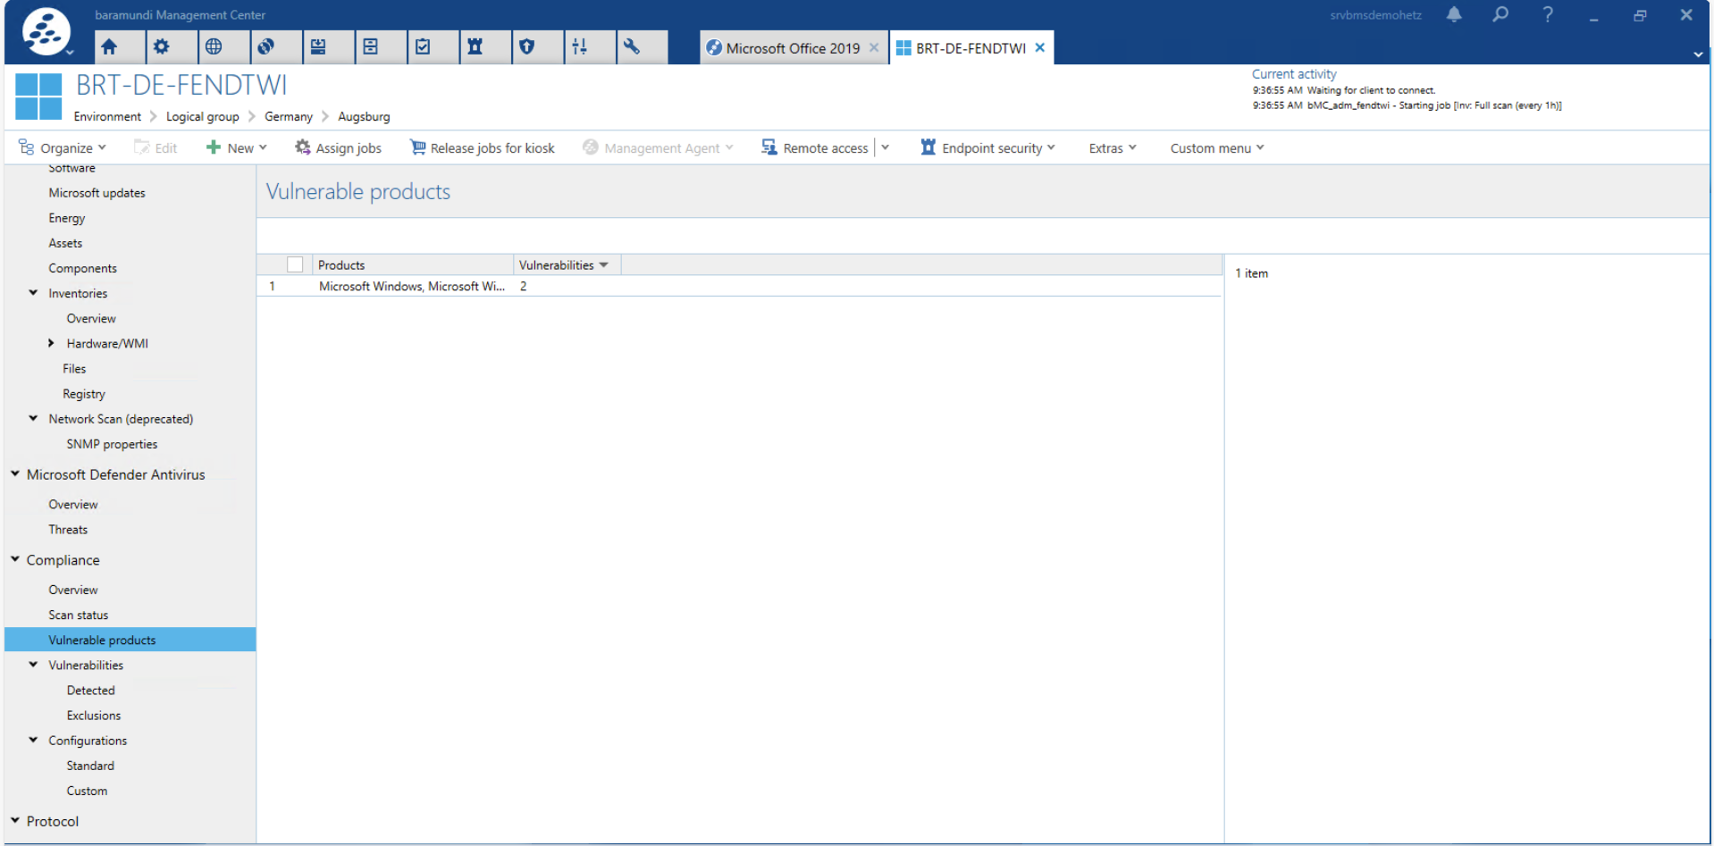Viewport: 1714px width, 846px height.
Task: Click Release jobs for kiosk
Action: 482,148
